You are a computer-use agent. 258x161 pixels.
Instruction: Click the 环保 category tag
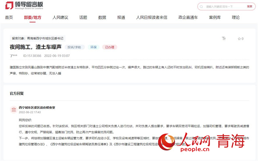pos(93,47)
